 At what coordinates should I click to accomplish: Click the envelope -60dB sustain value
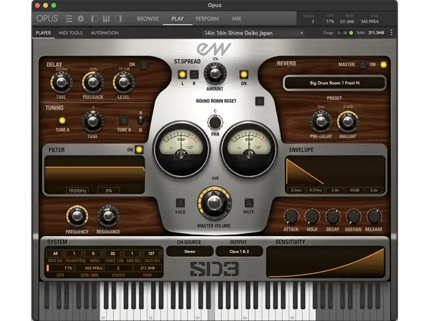coord(354,190)
